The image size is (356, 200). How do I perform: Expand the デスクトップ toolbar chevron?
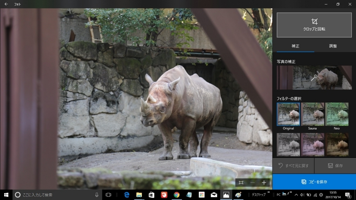(x=269, y=192)
